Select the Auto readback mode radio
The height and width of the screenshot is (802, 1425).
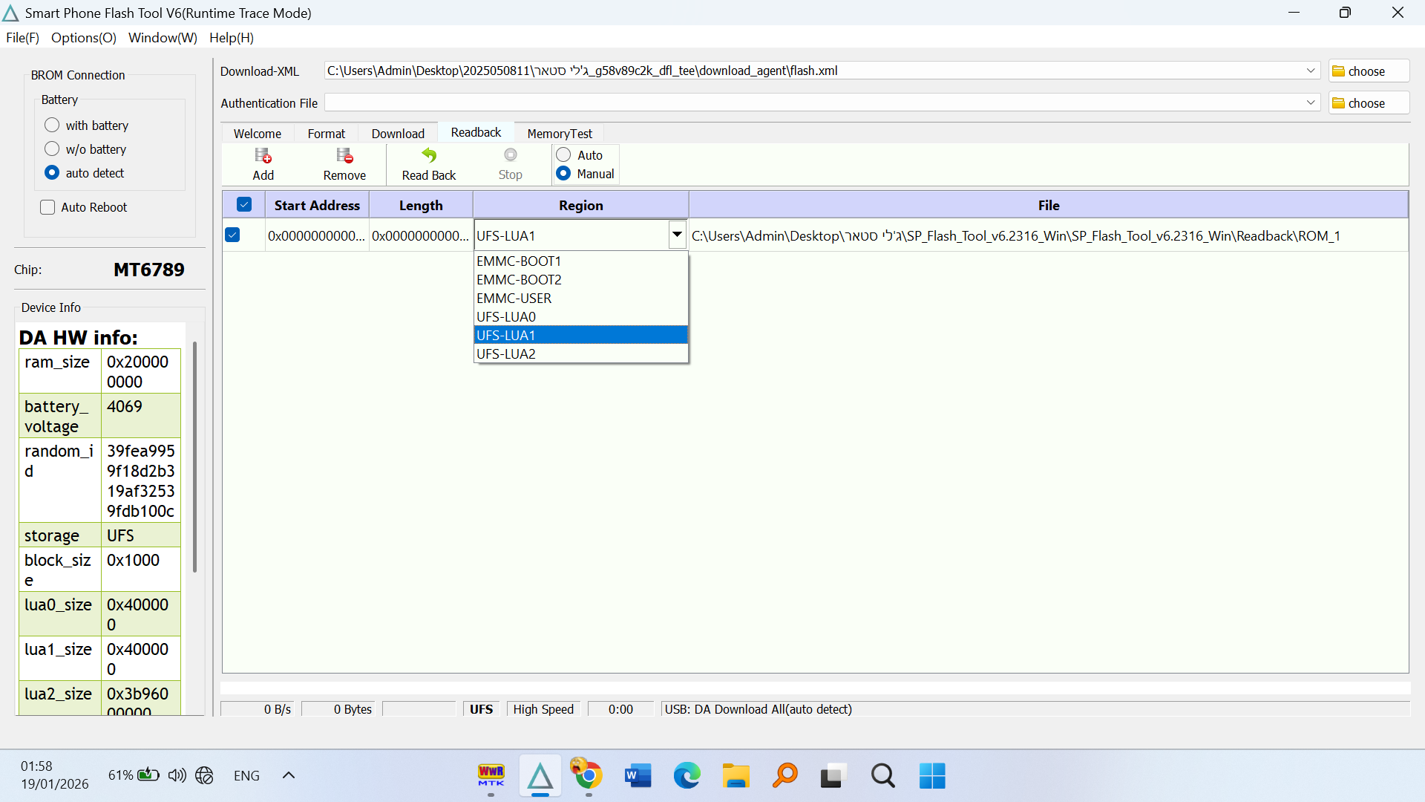pos(563,154)
